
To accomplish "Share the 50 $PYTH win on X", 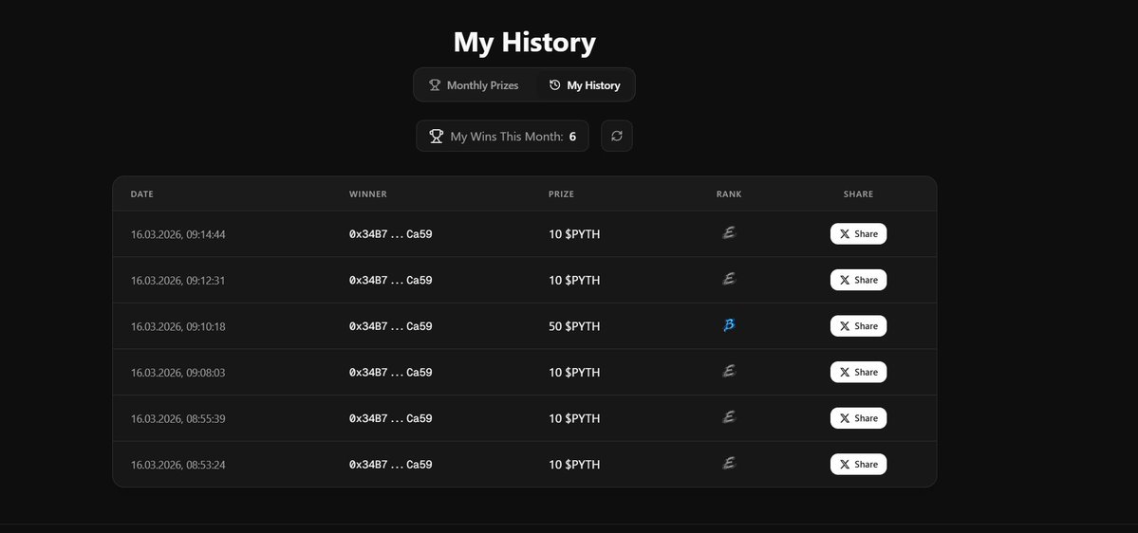I will coord(859,325).
